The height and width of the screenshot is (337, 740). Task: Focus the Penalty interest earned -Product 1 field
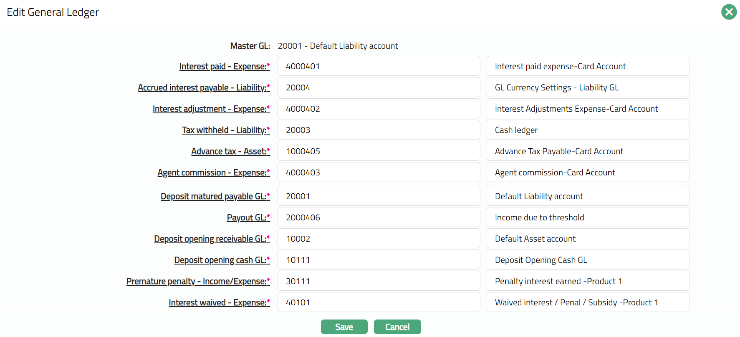click(x=587, y=281)
